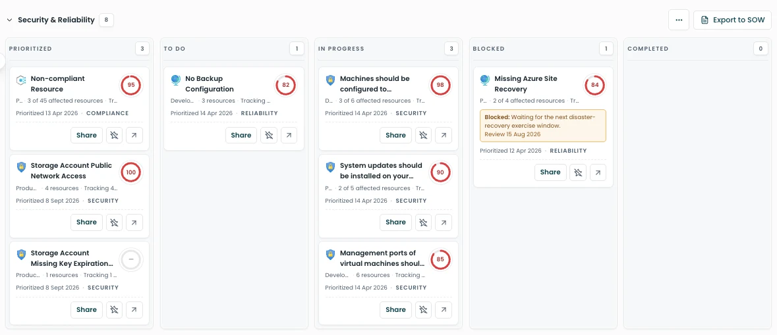Open Machines should be configured arrow icon

[x=444, y=135]
